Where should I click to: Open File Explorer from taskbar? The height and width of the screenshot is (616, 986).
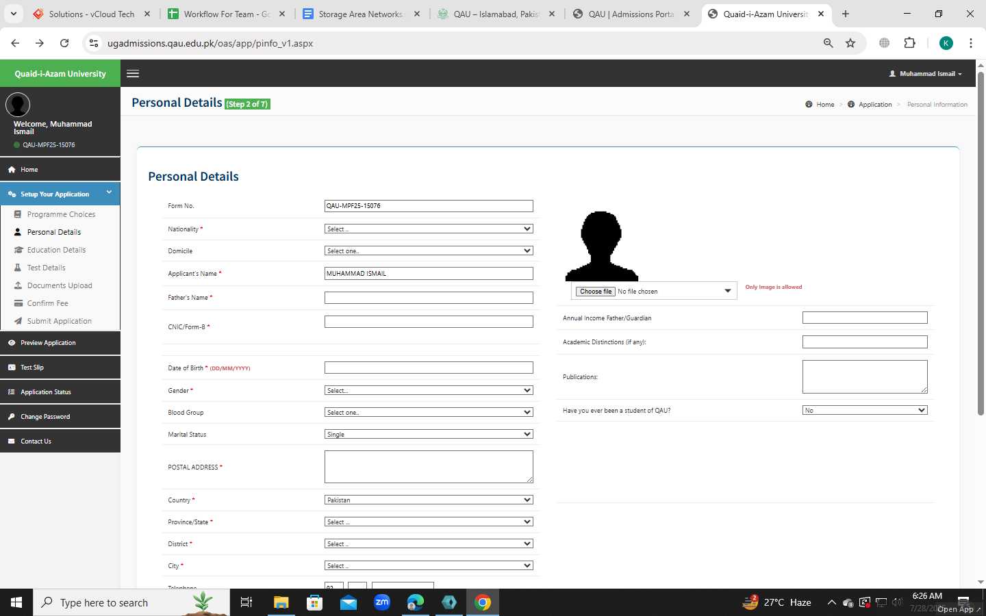click(x=281, y=602)
